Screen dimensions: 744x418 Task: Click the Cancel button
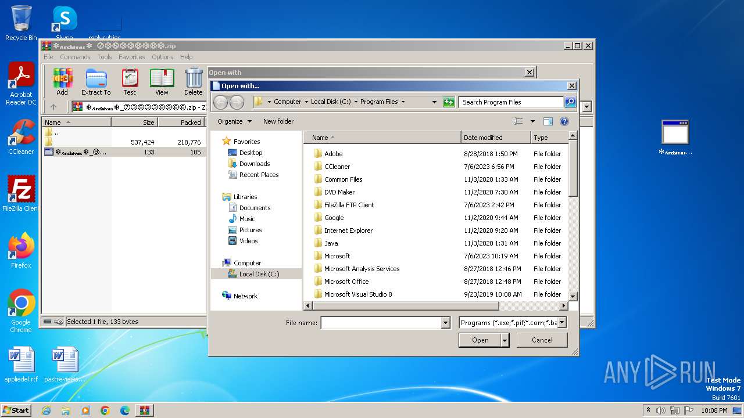coord(542,340)
